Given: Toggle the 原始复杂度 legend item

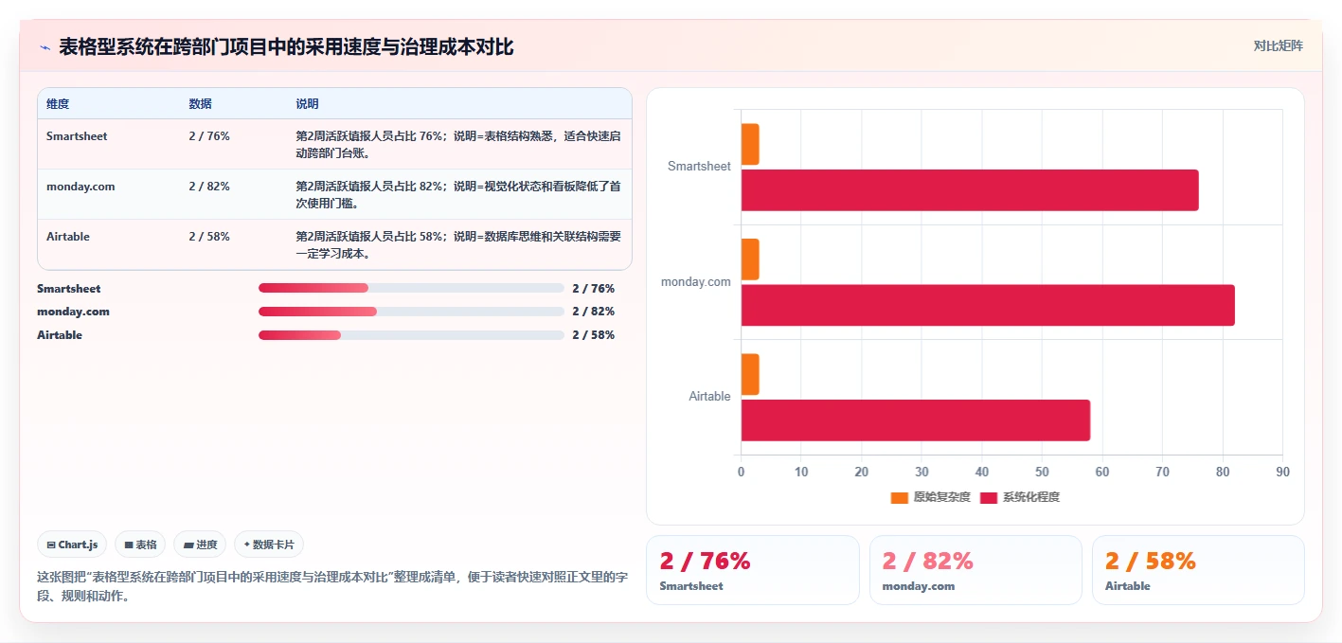Looking at the screenshot, I should coord(931,497).
